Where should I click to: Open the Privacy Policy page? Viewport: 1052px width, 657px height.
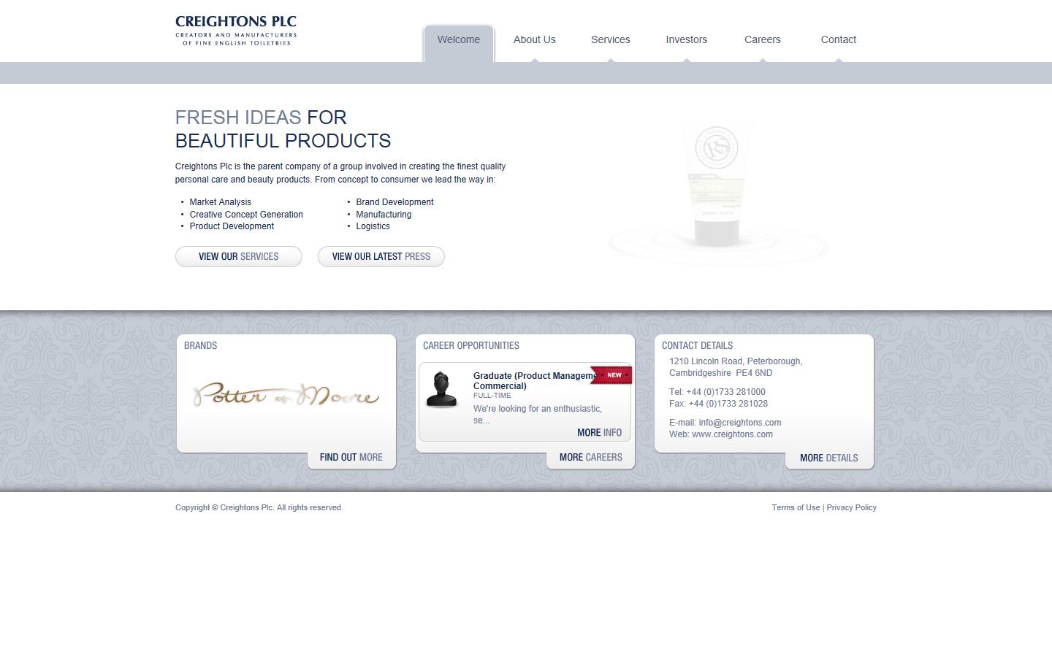click(851, 507)
